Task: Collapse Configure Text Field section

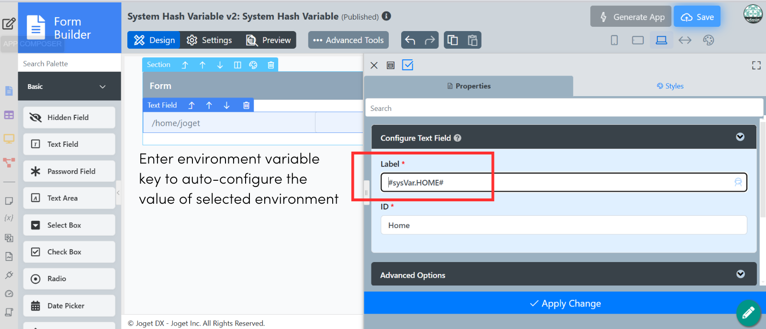Action: click(x=740, y=137)
